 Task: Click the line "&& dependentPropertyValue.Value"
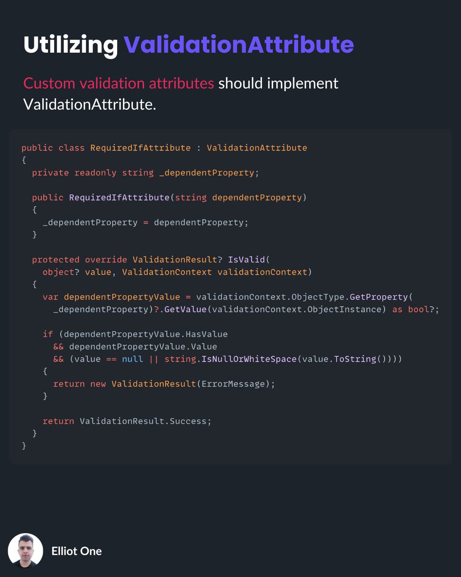click(x=135, y=347)
